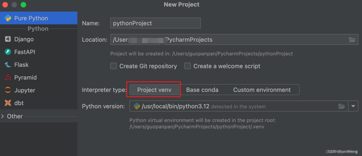This screenshot has width=362, height=156.
Task: Select Custom environment interpreter type
Action: (262, 90)
